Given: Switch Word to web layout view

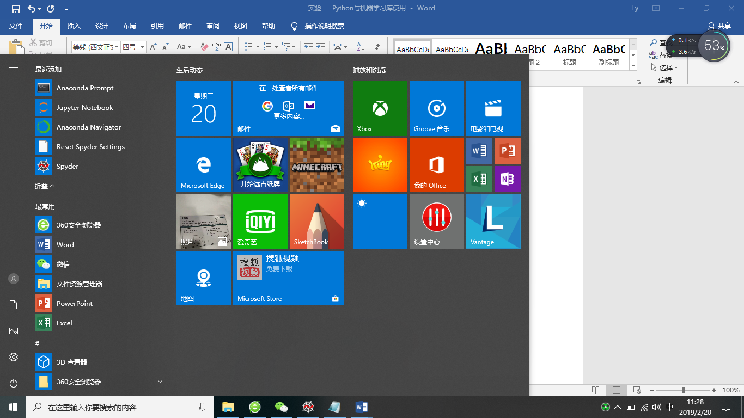Looking at the screenshot, I should pos(637,390).
